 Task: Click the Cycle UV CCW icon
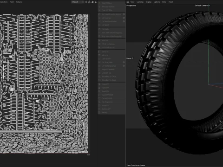(99, 95)
